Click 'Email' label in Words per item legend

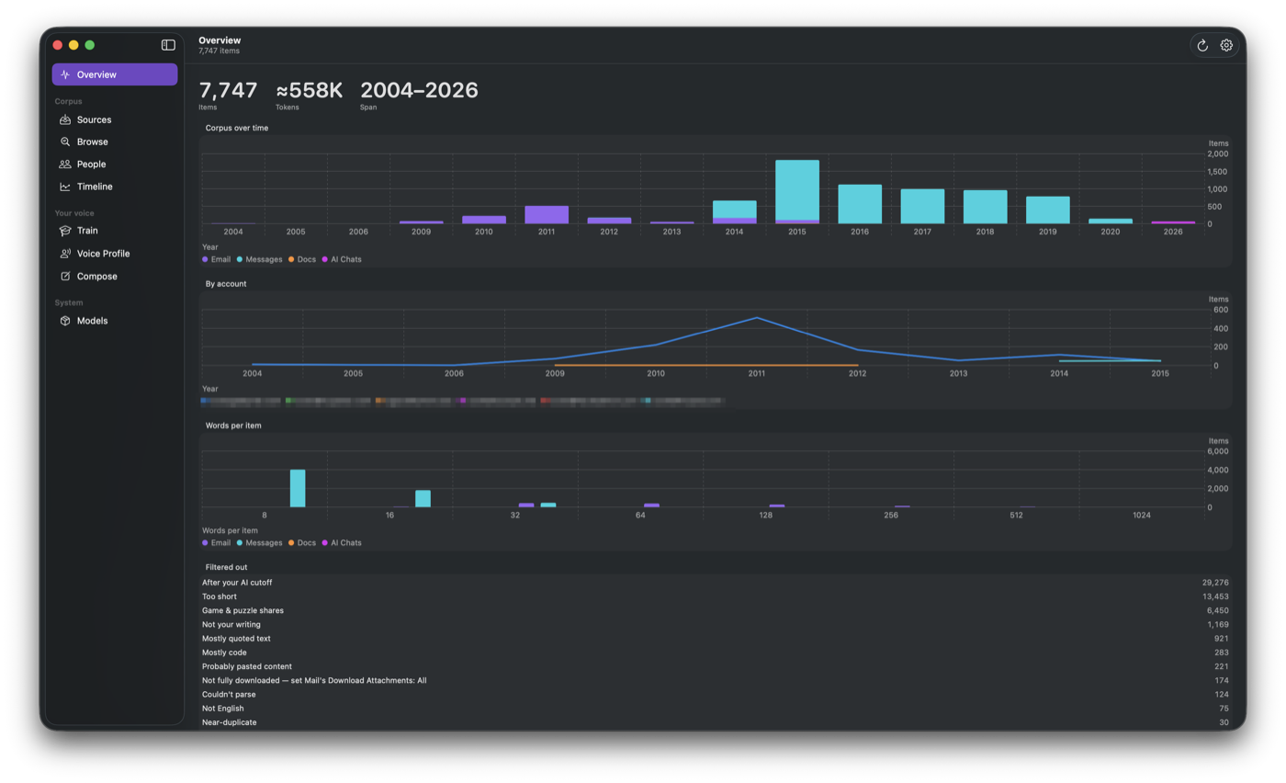[220, 542]
